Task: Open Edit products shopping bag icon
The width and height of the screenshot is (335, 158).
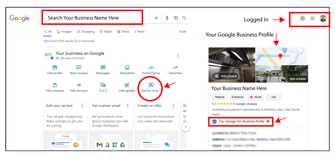Action: [55, 85]
